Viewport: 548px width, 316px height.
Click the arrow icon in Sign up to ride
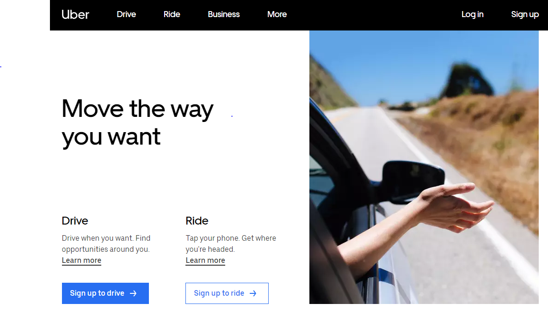click(253, 293)
